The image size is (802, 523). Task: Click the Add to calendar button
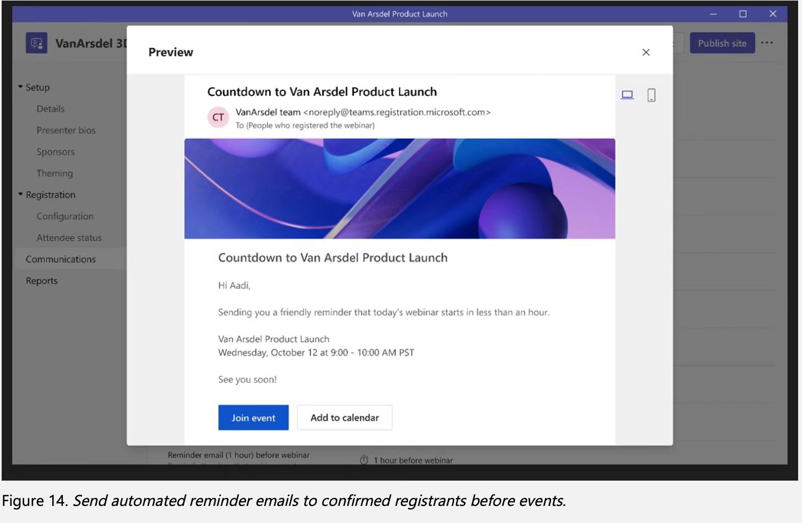344,418
